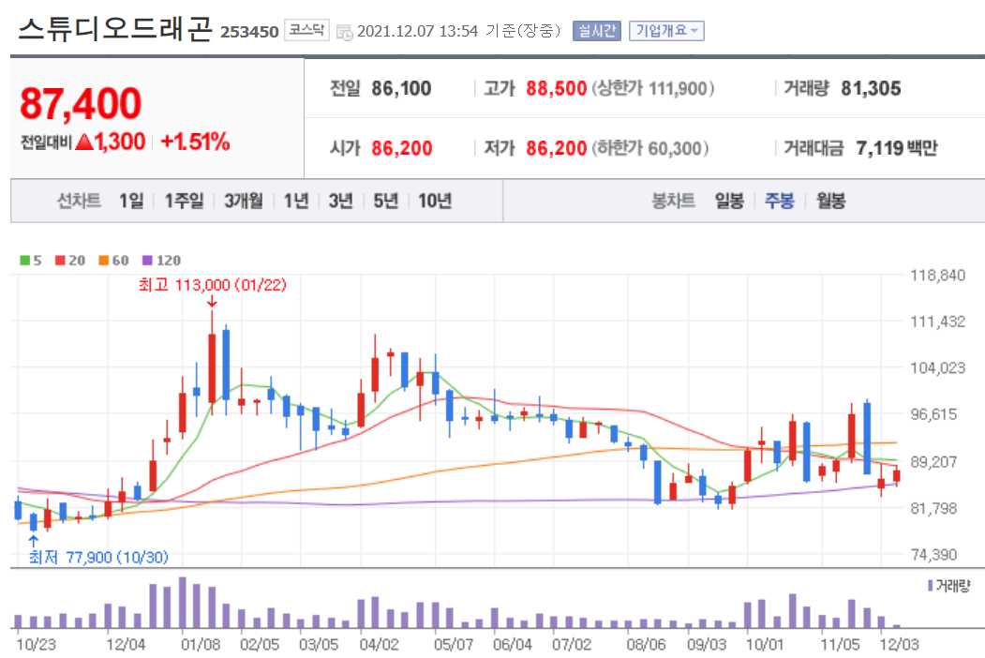Click the 스튜디오드래곤 stock title
The width and height of the screenshot is (985, 658).
coord(115,30)
